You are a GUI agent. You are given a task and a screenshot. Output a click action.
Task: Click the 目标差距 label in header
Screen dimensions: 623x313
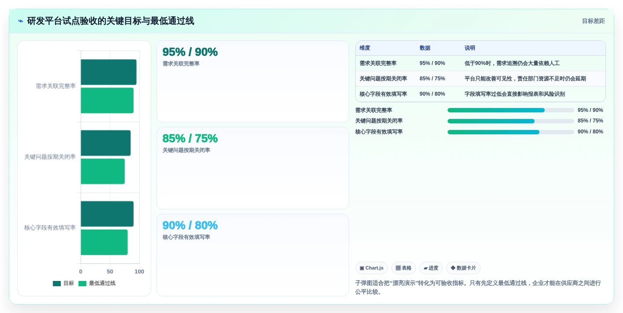tap(593, 21)
